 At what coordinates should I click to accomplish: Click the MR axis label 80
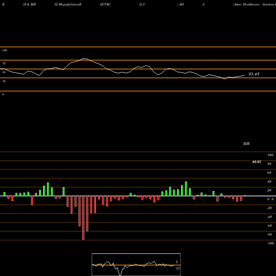(x=269, y=164)
